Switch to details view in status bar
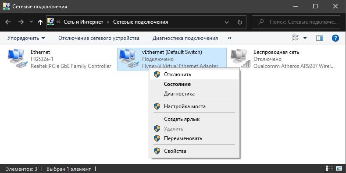346x173 pixels. [x=329, y=169]
